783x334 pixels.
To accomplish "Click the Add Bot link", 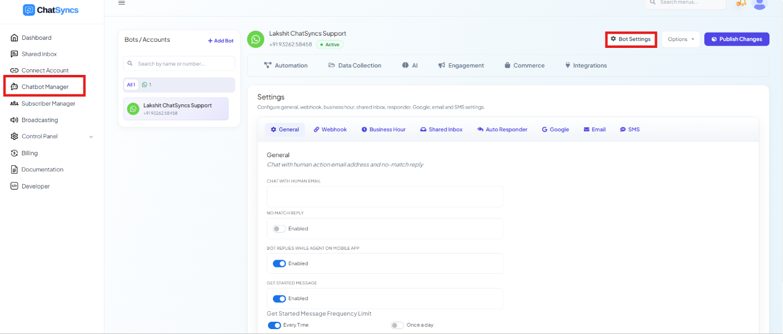I will [221, 41].
